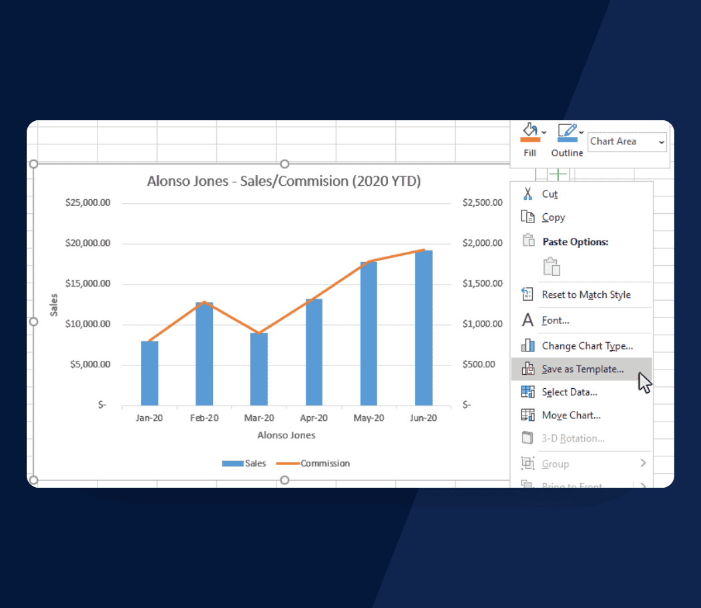The width and height of the screenshot is (701, 608).
Task: Open the Font... dialog option
Action: tap(555, 320)
